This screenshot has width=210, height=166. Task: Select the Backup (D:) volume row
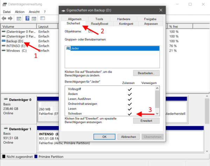pyautogui.click(x=15, y=41)
